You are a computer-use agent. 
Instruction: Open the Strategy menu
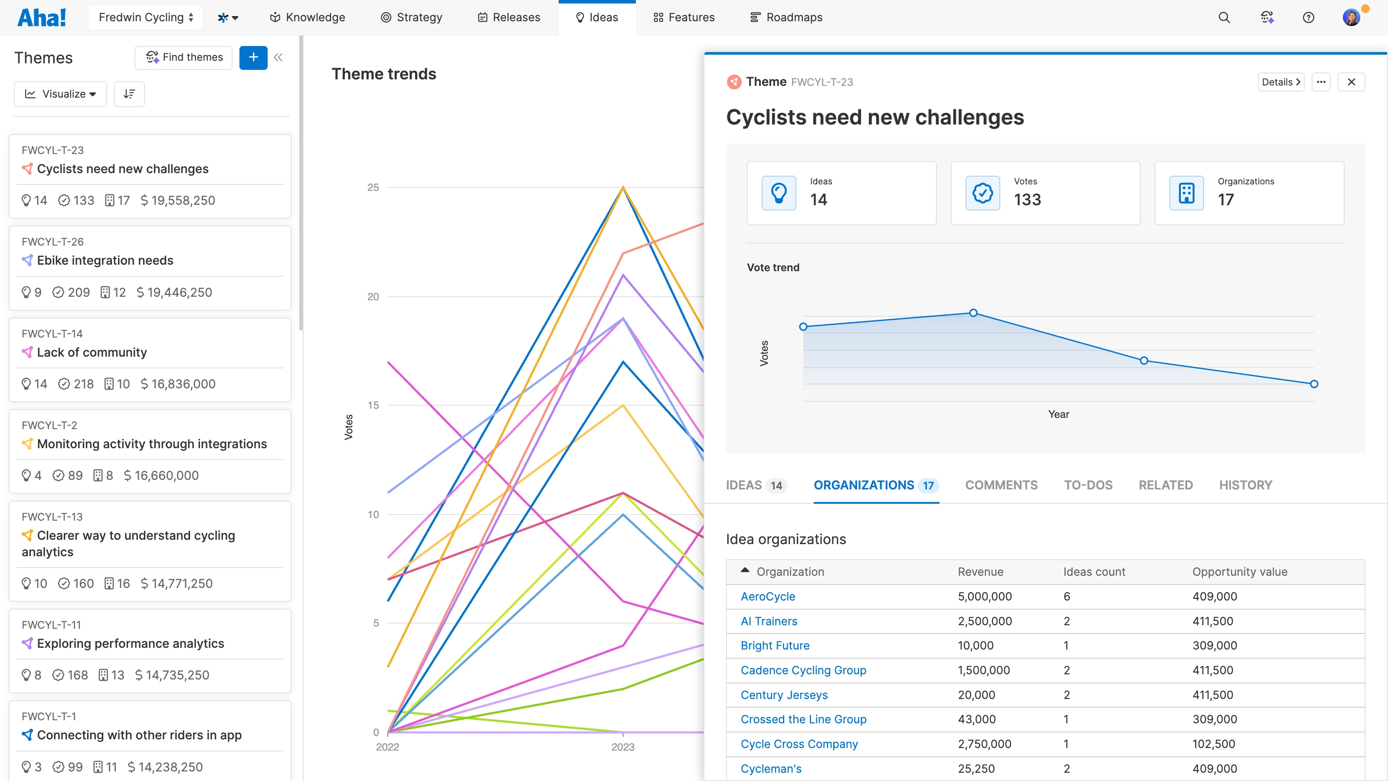[411, 17]
